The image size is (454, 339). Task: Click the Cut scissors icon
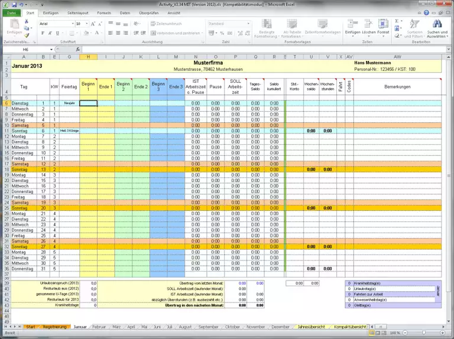pyautogui.click(x=27, y=21)
